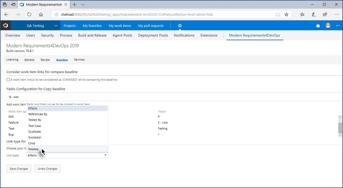This screenshot has width=343, height=188.
Task: Choose Tested By link type option
Action: (67, 120)
